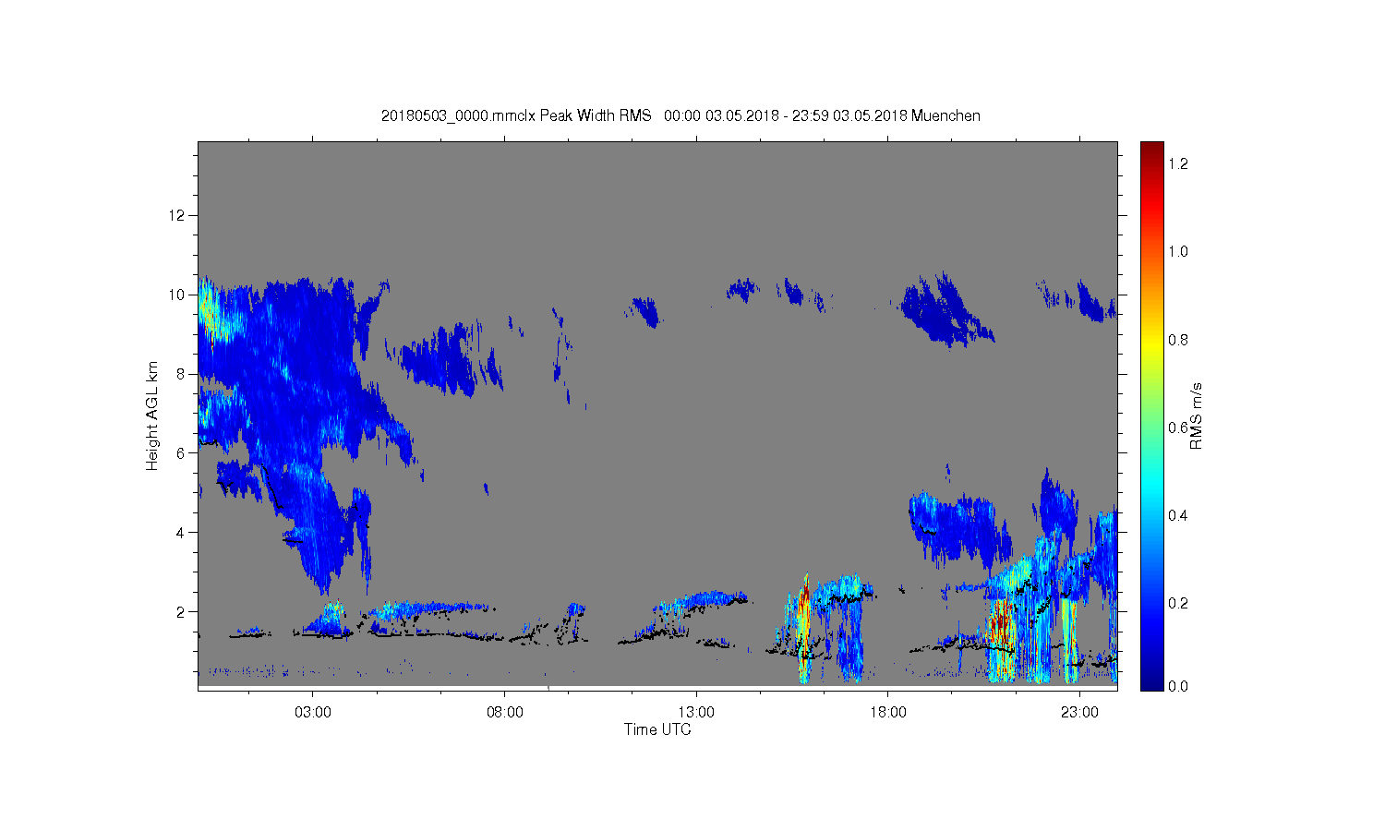
Task: Click the colorbar value 1.0
Action: (x=1178, y=251)
